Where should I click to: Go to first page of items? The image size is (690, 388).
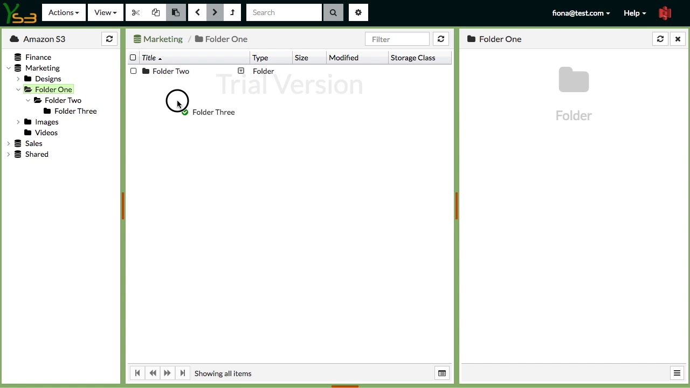coord(137,373)
